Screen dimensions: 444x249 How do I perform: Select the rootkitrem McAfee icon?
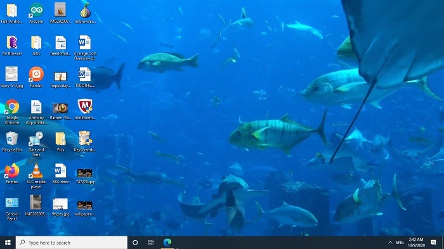[x=85, y=106]
